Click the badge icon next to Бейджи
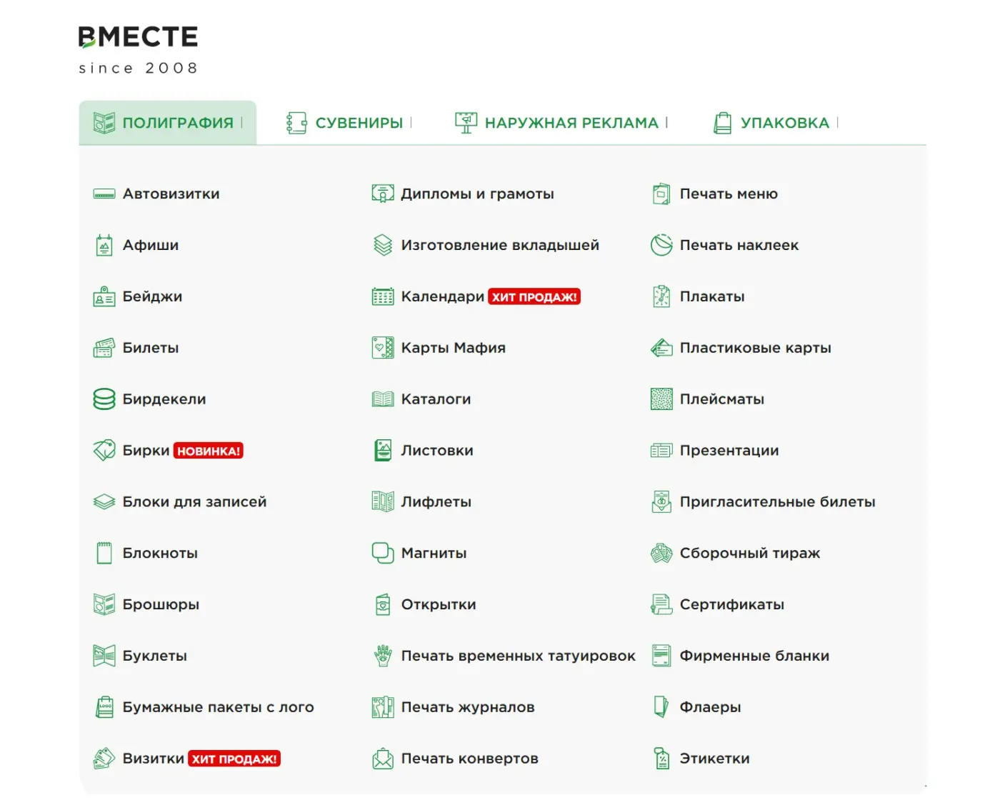Image resolution: width=1000 pixels, height=800 pixels. tap(104, 296)
